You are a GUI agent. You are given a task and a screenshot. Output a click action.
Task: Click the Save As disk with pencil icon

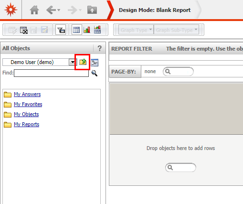tap(44, 30)
